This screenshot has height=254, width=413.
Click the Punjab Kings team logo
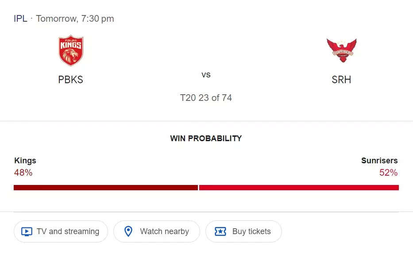71,50
